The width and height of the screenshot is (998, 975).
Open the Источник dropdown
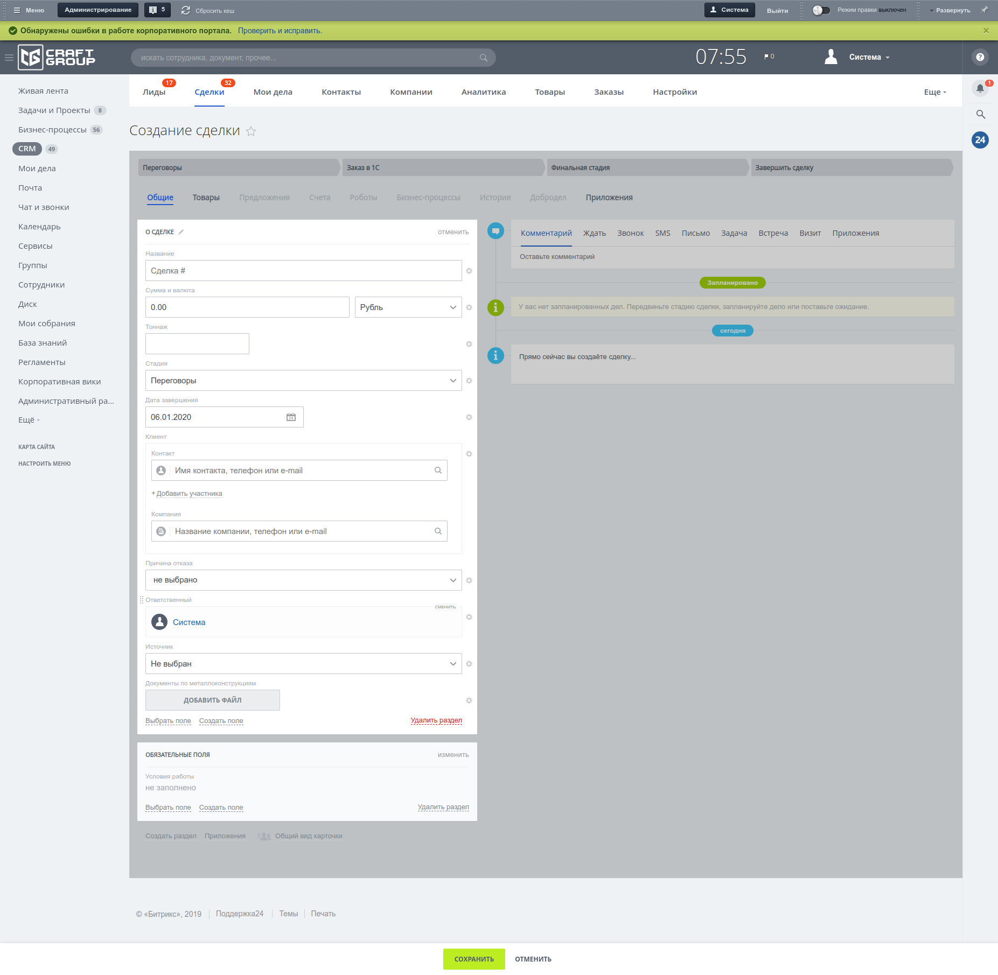tap(303, 664)
